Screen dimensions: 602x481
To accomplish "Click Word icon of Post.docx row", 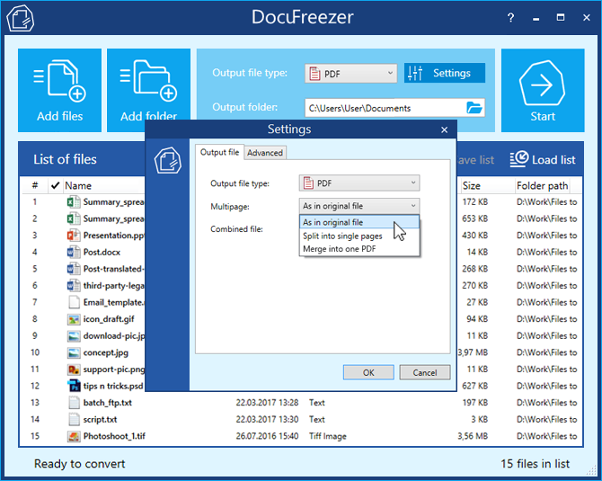I will 74,252.
